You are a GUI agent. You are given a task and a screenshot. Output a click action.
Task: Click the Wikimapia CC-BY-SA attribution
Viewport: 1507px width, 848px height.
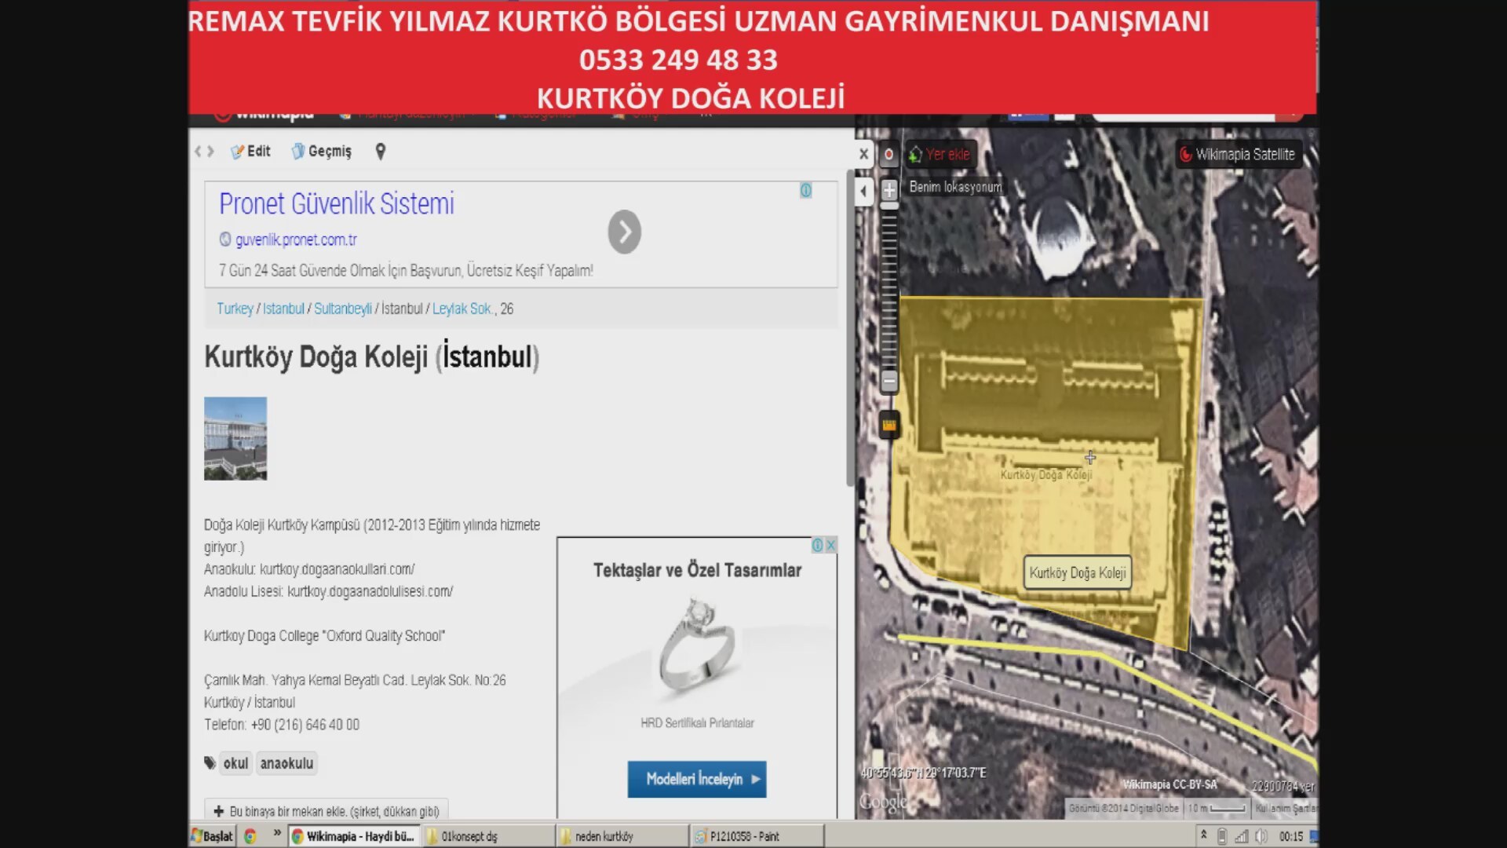[x=1170, y=784]
